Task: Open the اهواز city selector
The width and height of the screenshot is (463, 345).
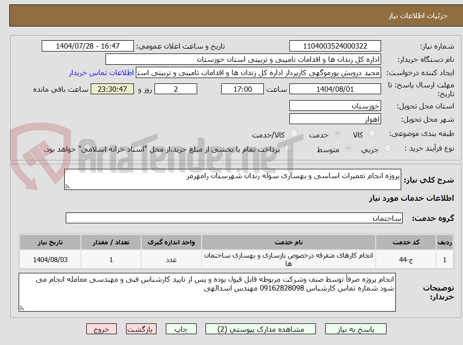Action: pos(335,118)
